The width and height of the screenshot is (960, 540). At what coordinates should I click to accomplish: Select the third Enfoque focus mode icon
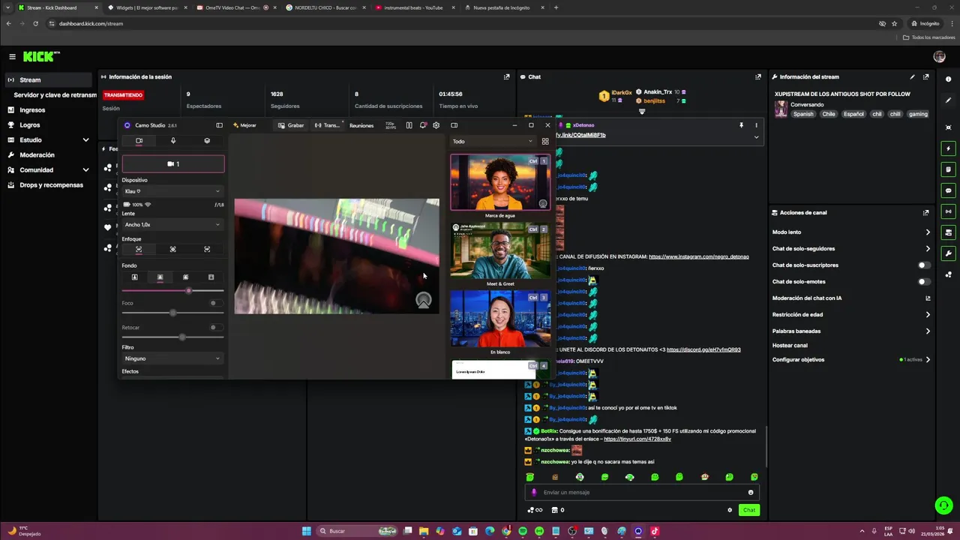pos(207,249)
